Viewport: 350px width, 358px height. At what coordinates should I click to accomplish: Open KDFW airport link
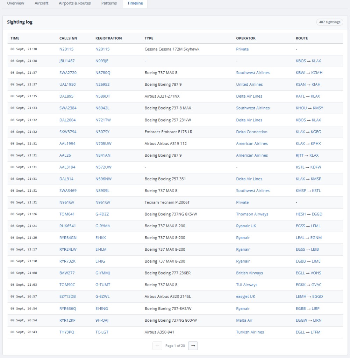tap(316, 167)
